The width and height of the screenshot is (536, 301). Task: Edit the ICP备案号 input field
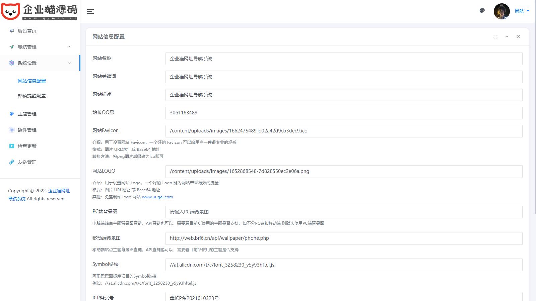pyautogui.click(x=344, y=297)
